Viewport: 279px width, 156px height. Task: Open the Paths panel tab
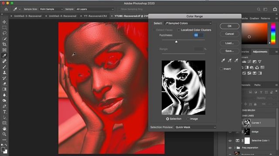[x=257, y=85]
